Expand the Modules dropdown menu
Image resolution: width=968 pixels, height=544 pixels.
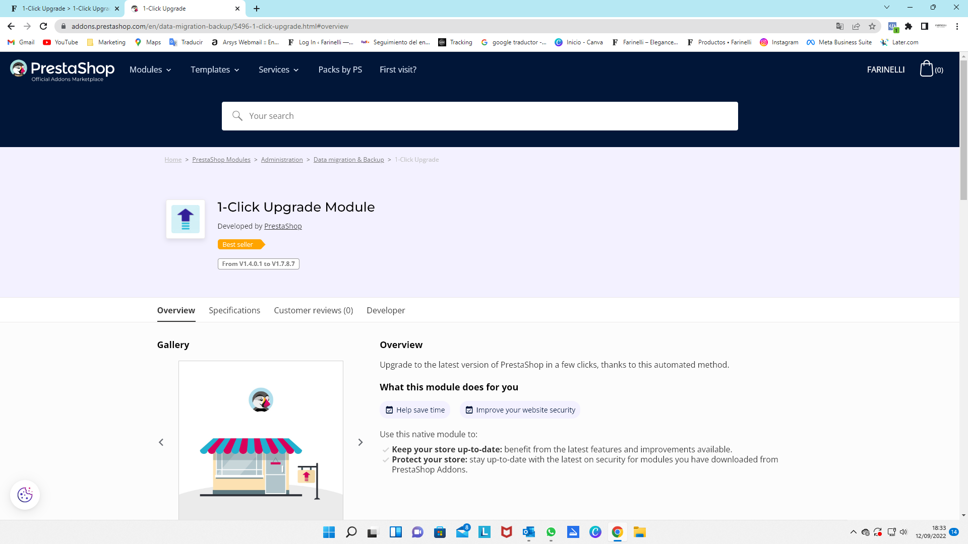tap(150, 70)
